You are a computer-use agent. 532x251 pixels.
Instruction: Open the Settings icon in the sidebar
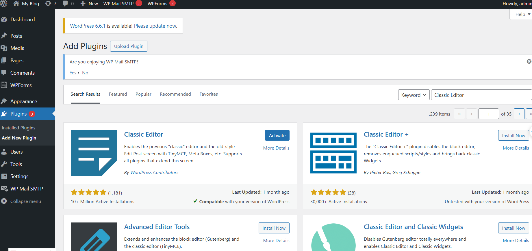[4, 176]
